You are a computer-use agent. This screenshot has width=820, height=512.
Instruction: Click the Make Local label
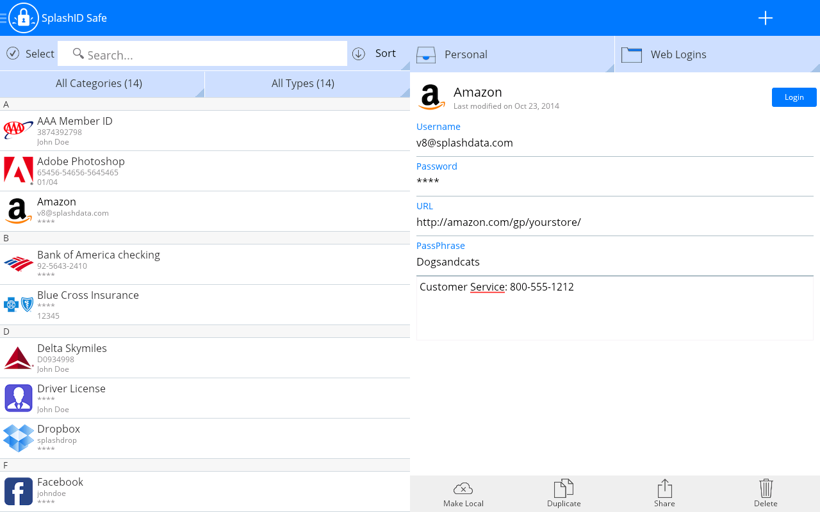463,504
